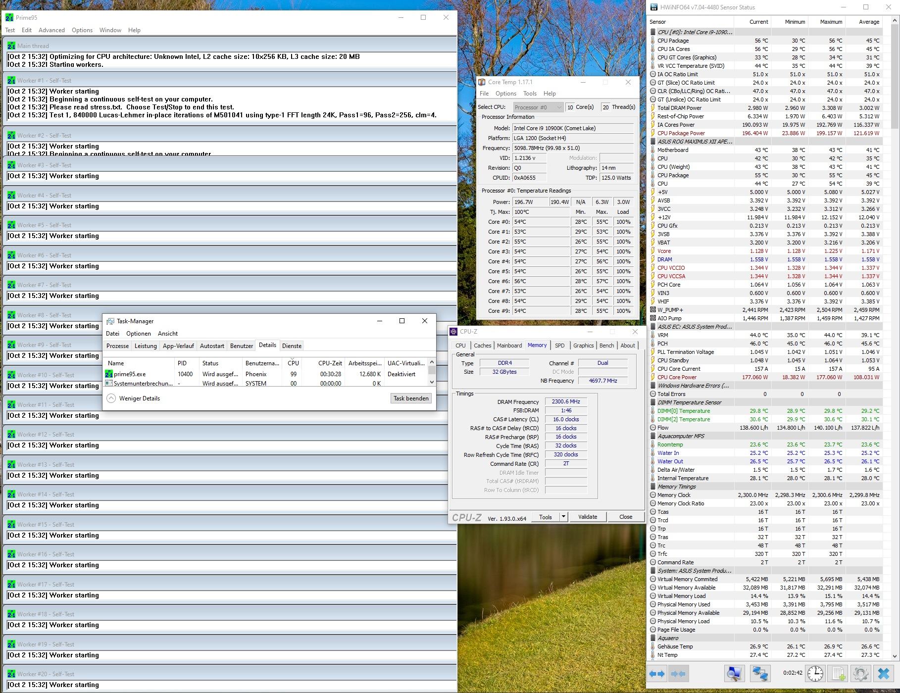The height and width of the screenshot is (693, 900).
Task: Click the Task beenden button
Action: click(411, 398)
